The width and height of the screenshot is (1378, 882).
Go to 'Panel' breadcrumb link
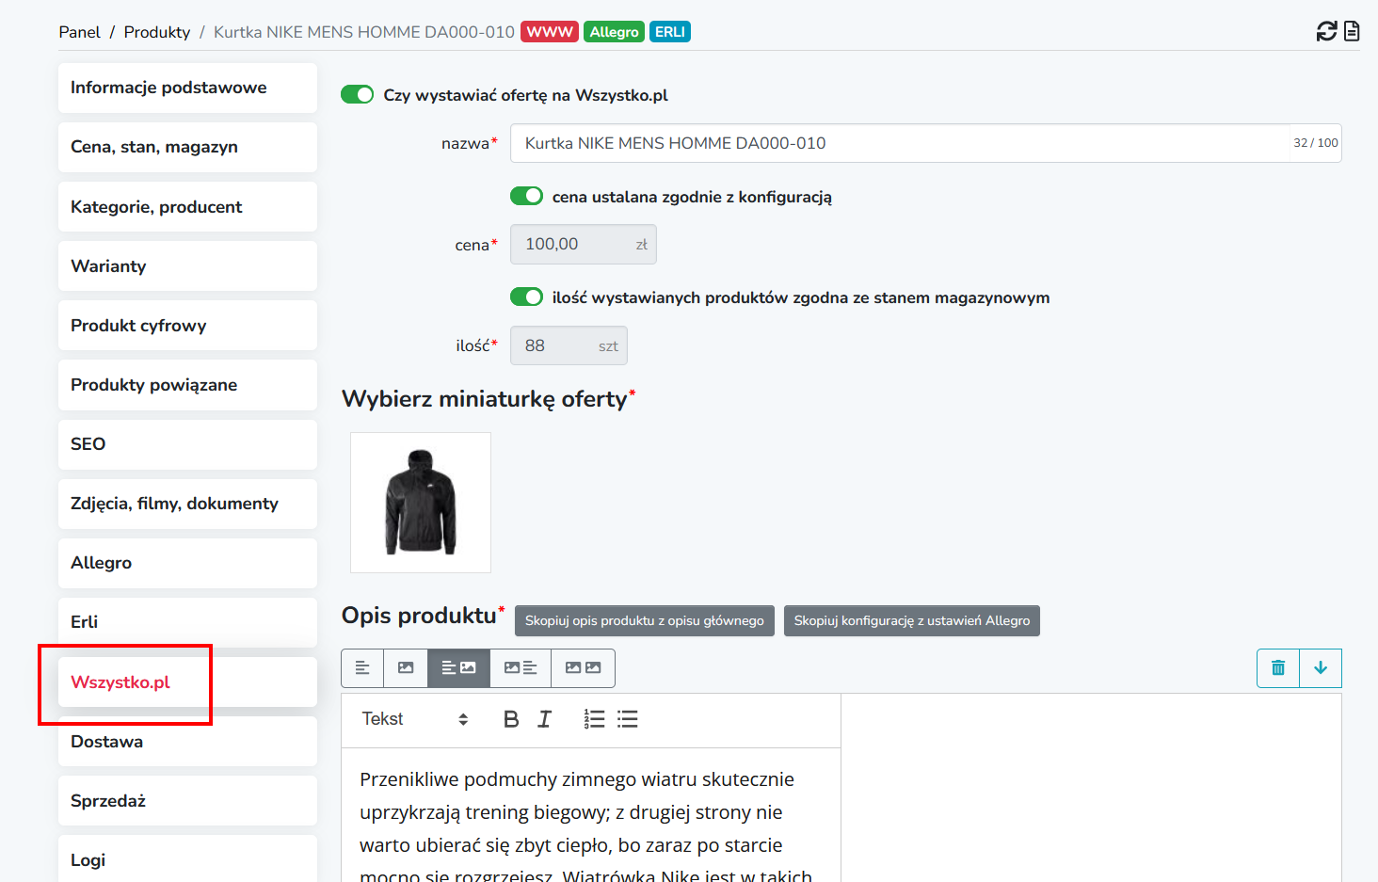(79, 32)
